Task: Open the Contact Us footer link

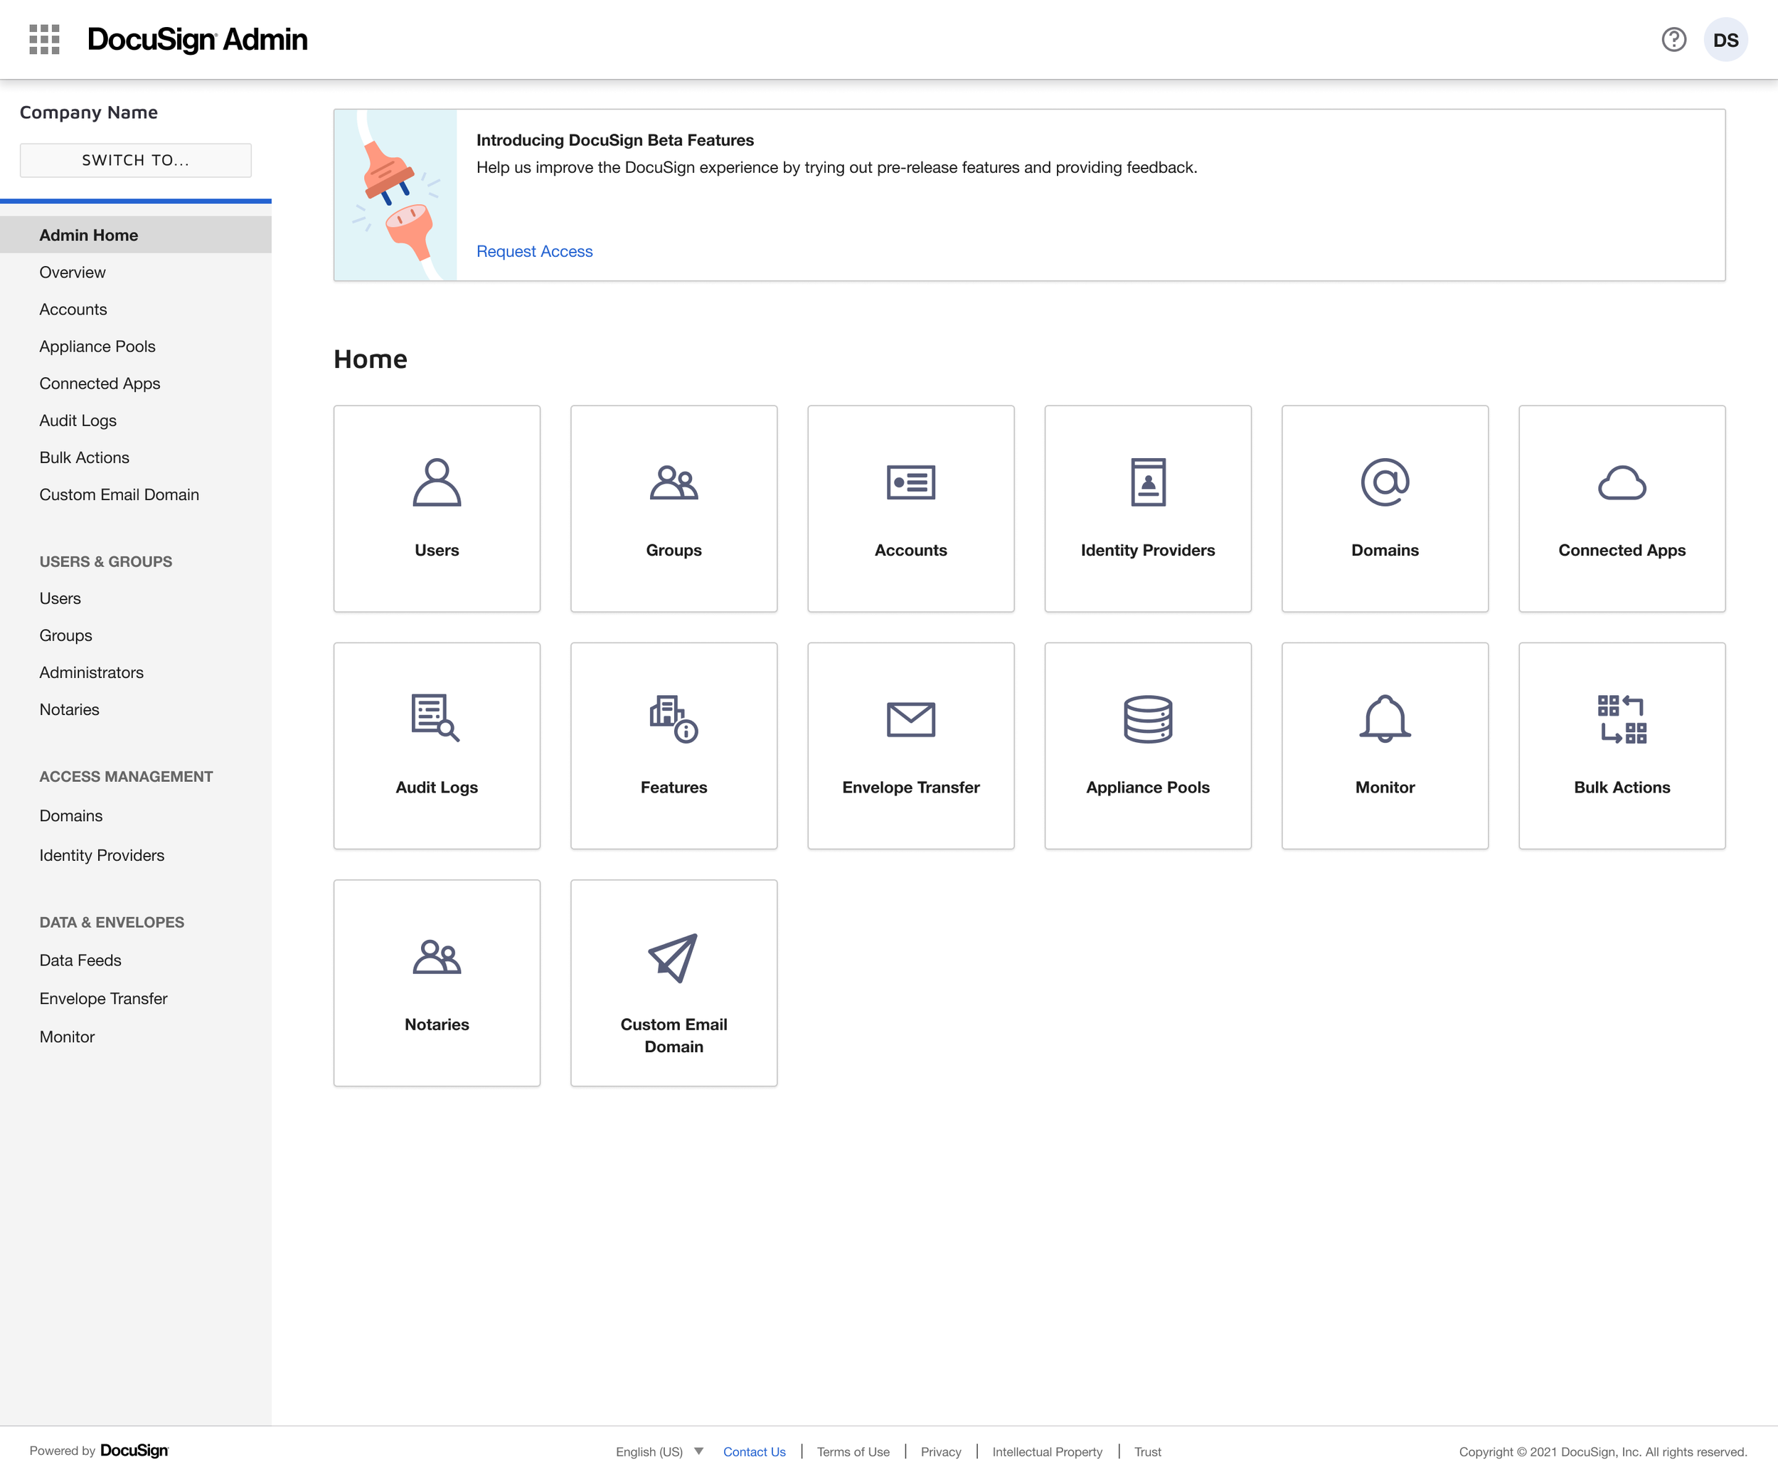Action: click(754, 1451)
